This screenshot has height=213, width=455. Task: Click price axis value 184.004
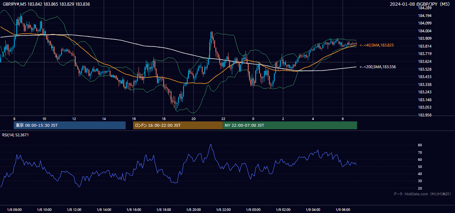pyautogui.click(x=425, y=31)
